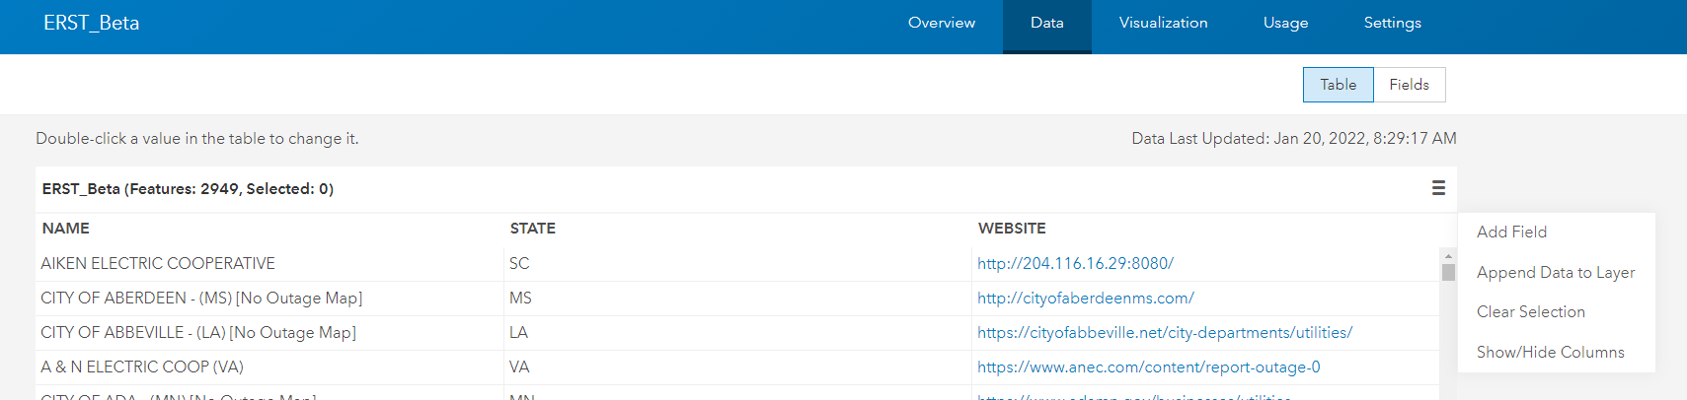Open the table options hamburger menu
The width and height of the screenshot is (1687, 400).
click(1438, 188)
